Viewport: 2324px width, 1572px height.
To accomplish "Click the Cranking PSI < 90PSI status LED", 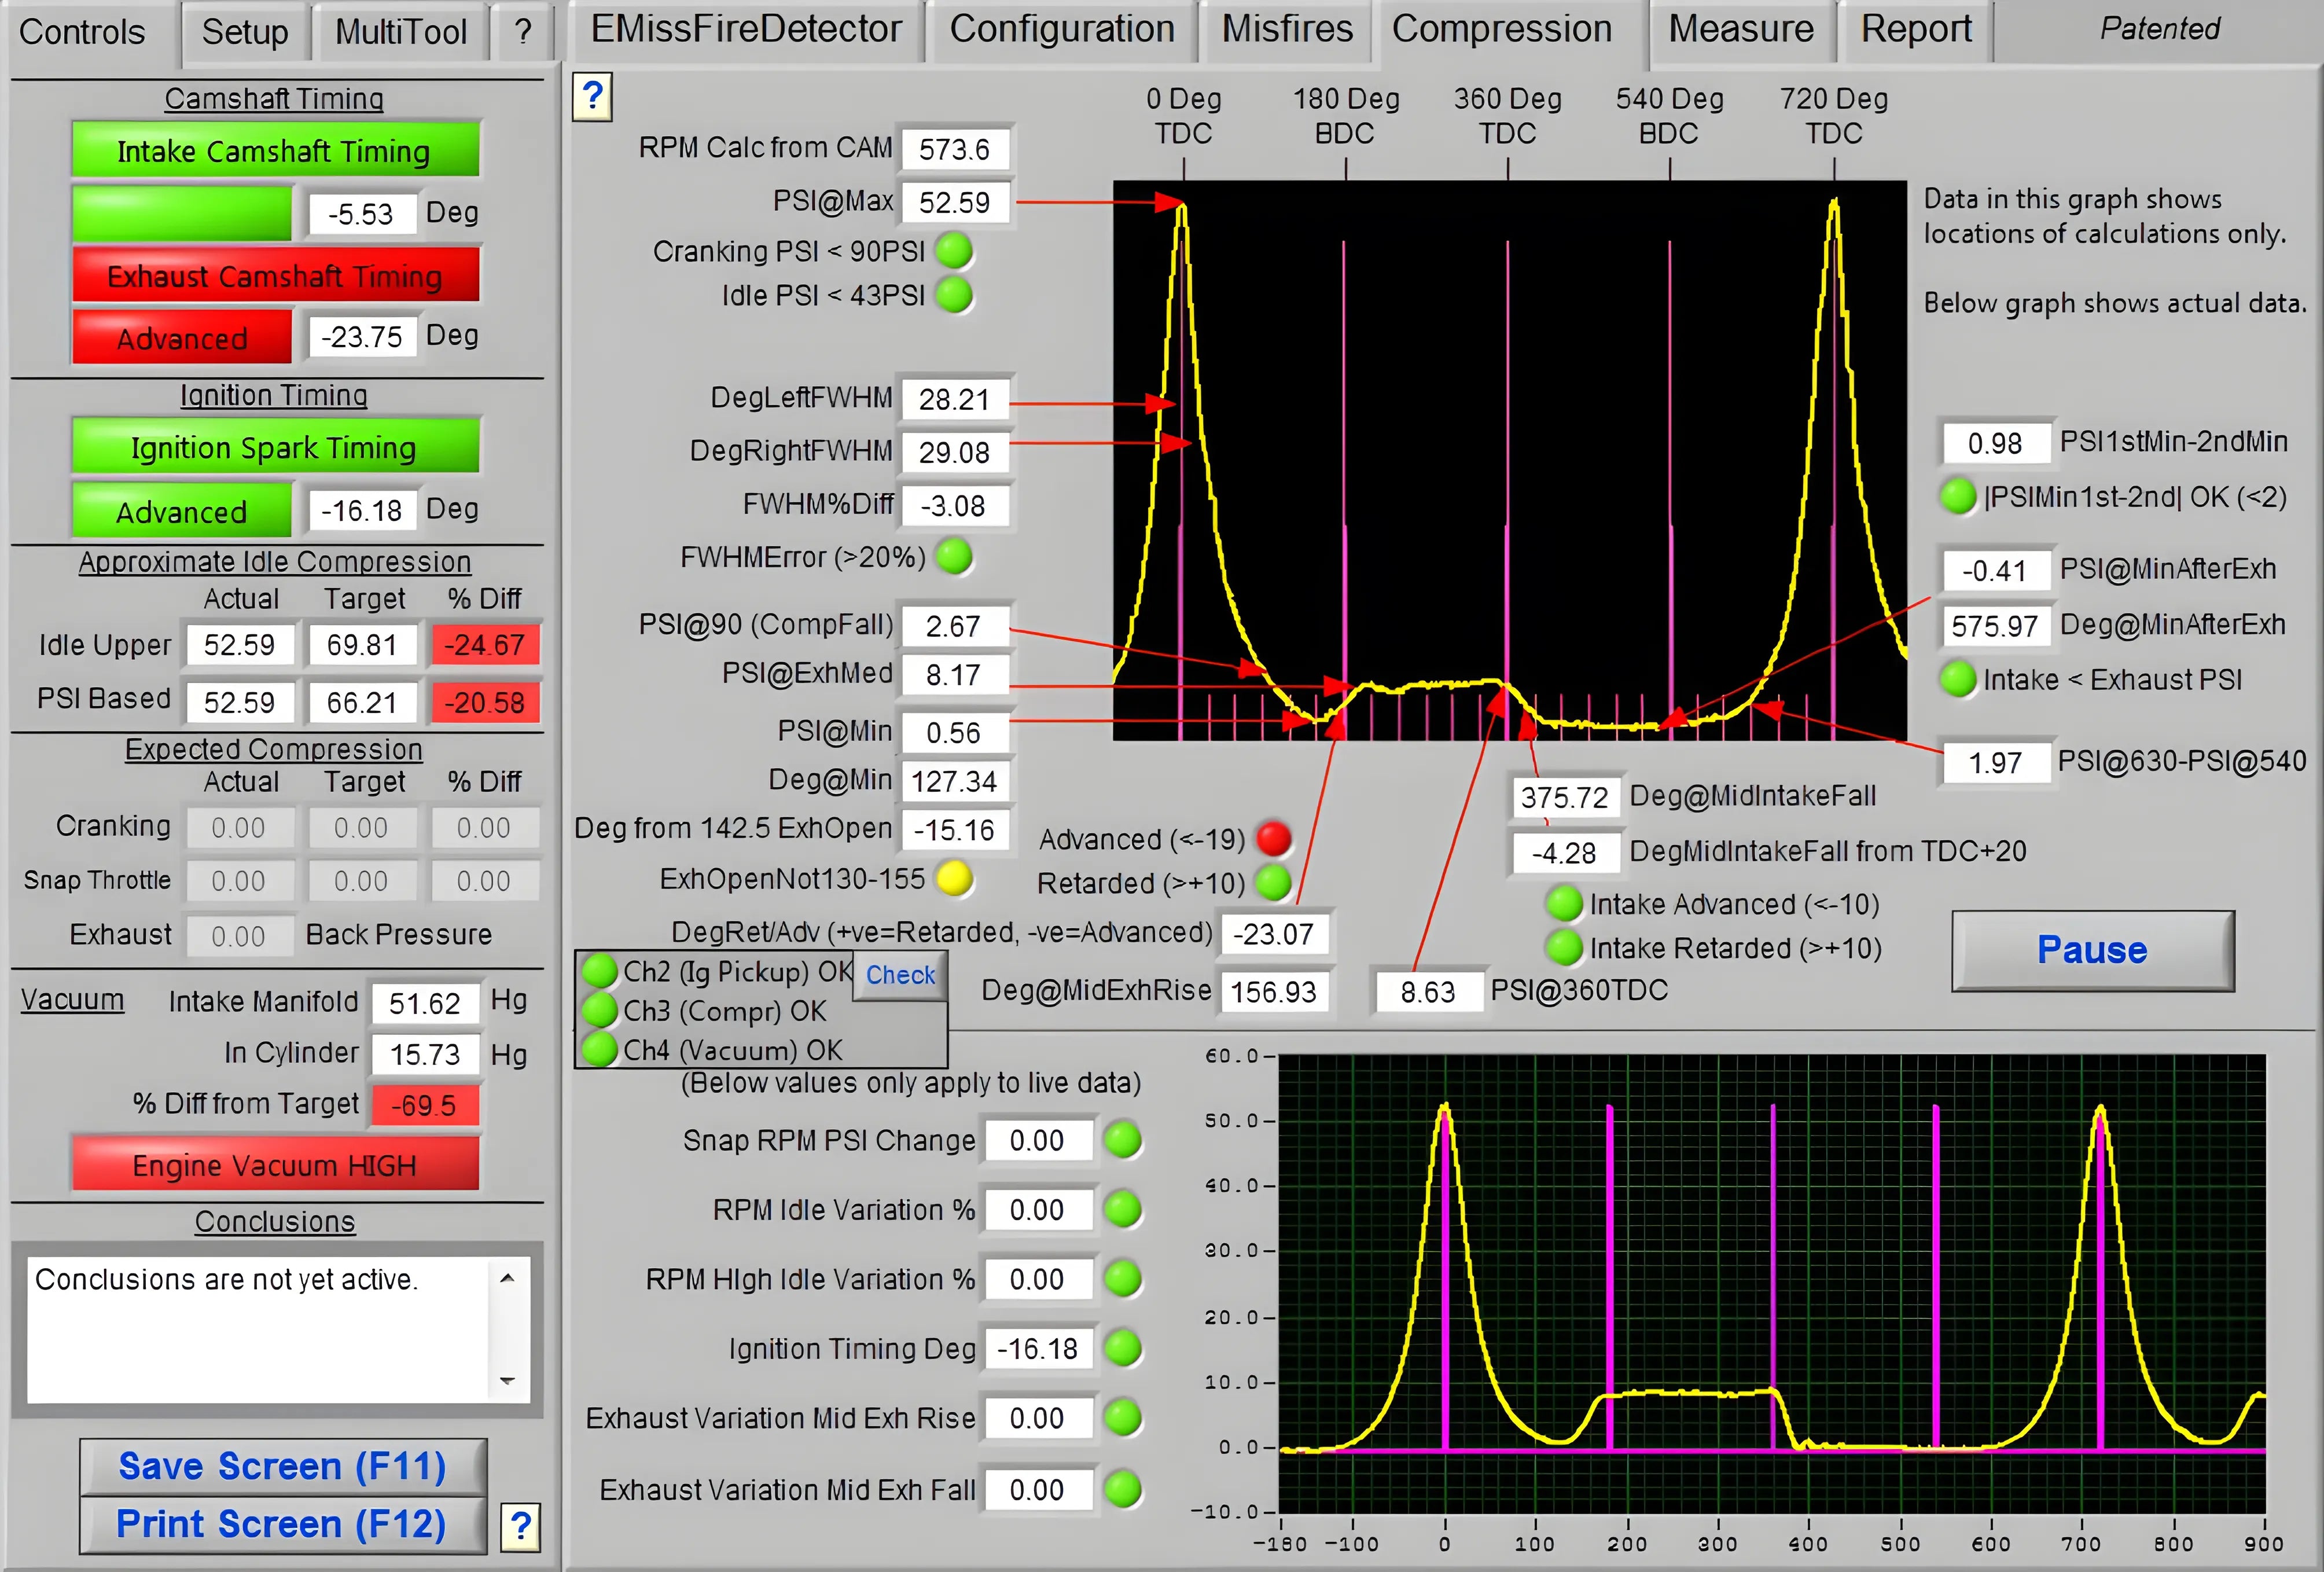I will click(954, 252).
